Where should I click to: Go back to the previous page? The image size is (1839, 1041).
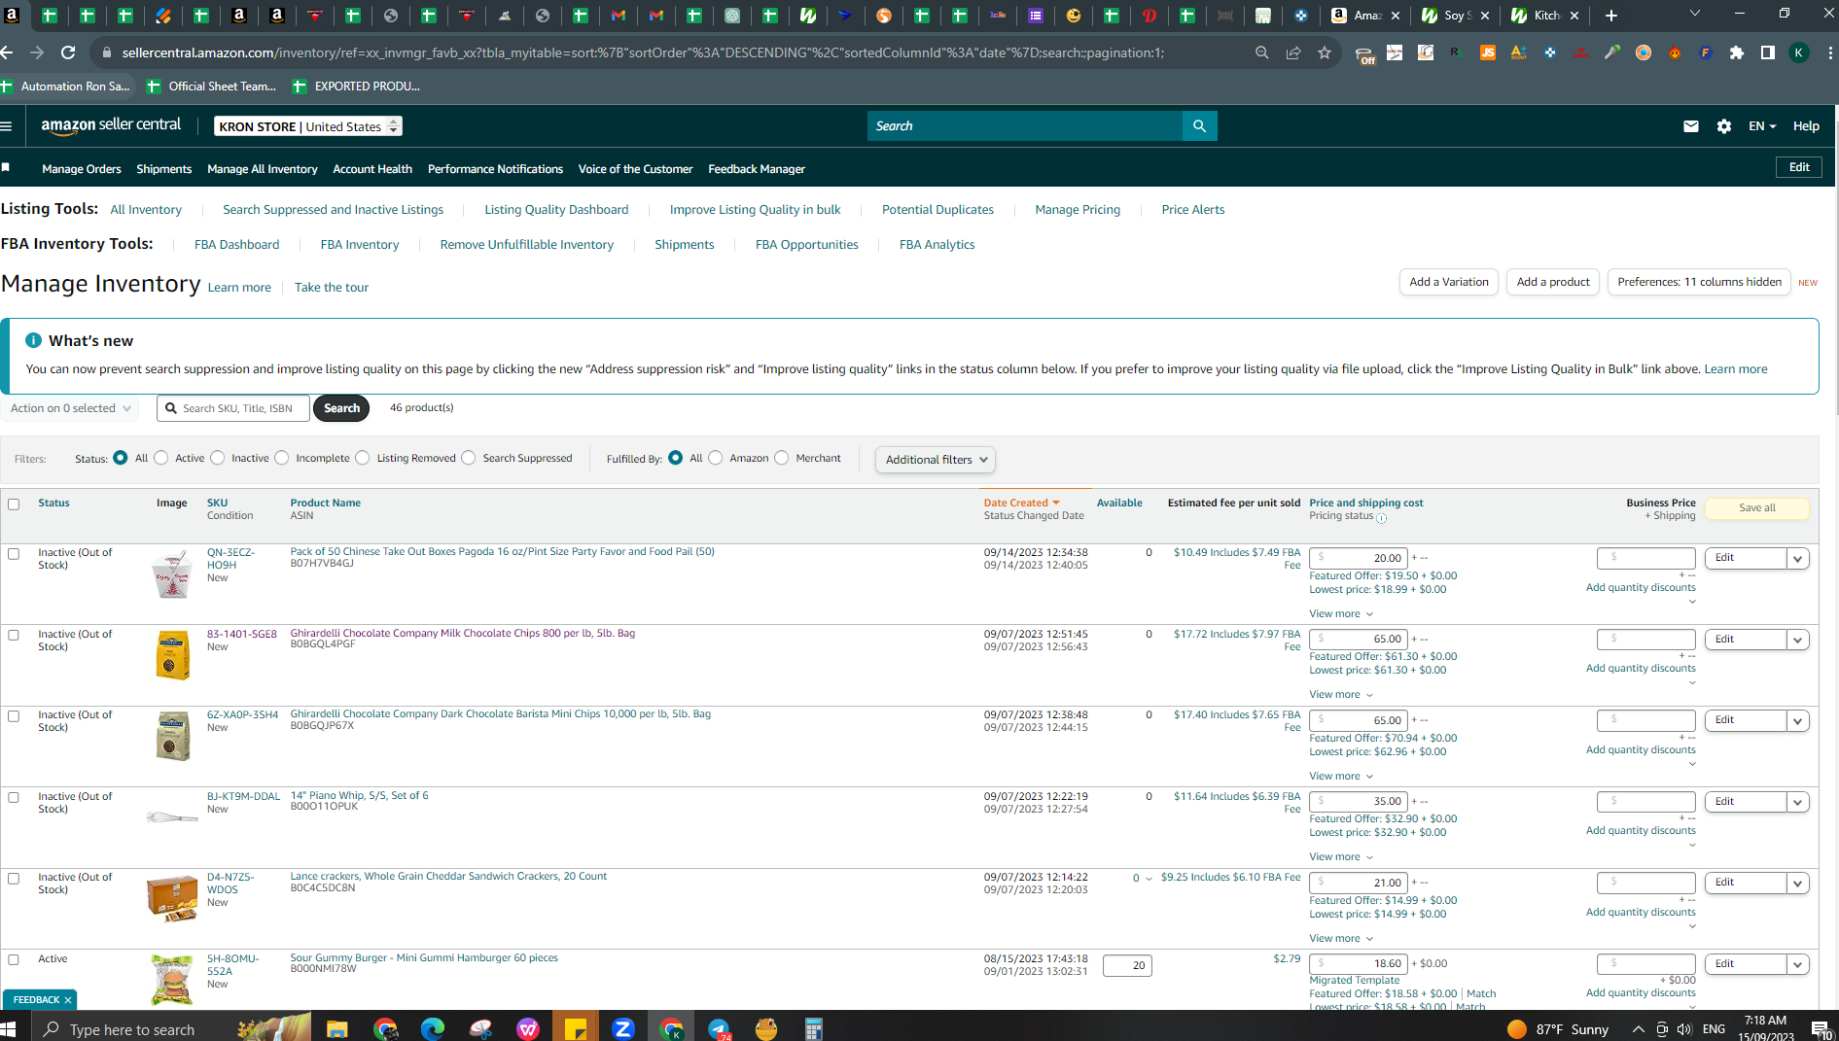pyautogui.click(x=8, y=52)
